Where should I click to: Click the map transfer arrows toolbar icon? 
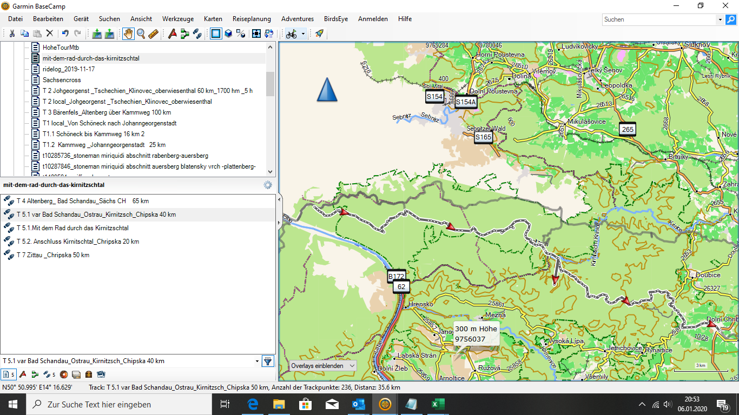click(269, 34)
